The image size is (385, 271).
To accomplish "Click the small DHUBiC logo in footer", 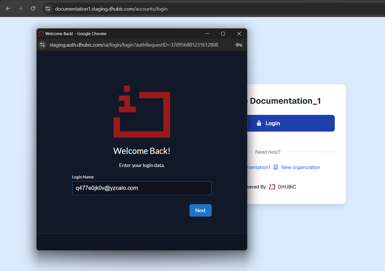I will pos(272,187).
